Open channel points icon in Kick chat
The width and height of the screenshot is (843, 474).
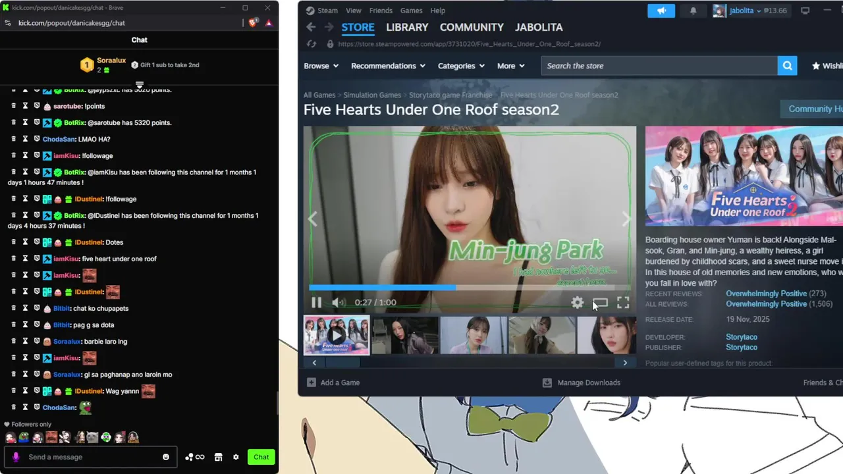point(195,457)
